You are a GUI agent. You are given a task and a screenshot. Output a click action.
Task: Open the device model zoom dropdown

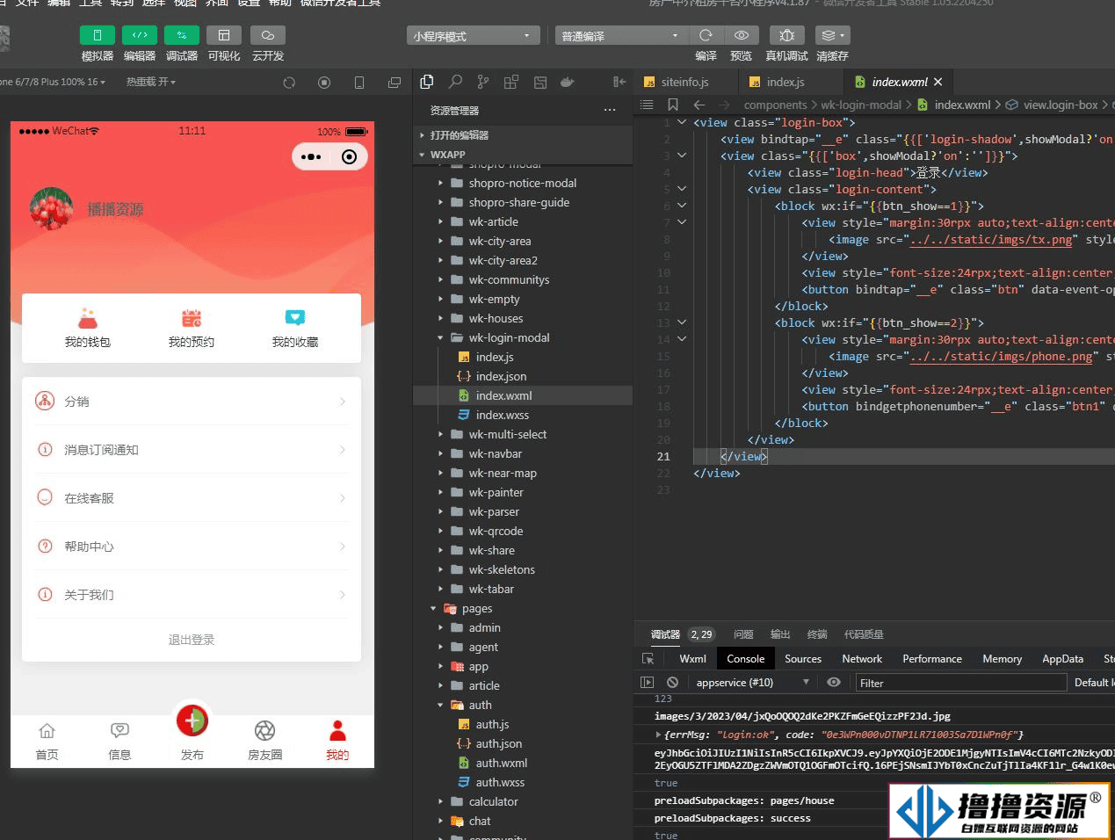point(53,82)
